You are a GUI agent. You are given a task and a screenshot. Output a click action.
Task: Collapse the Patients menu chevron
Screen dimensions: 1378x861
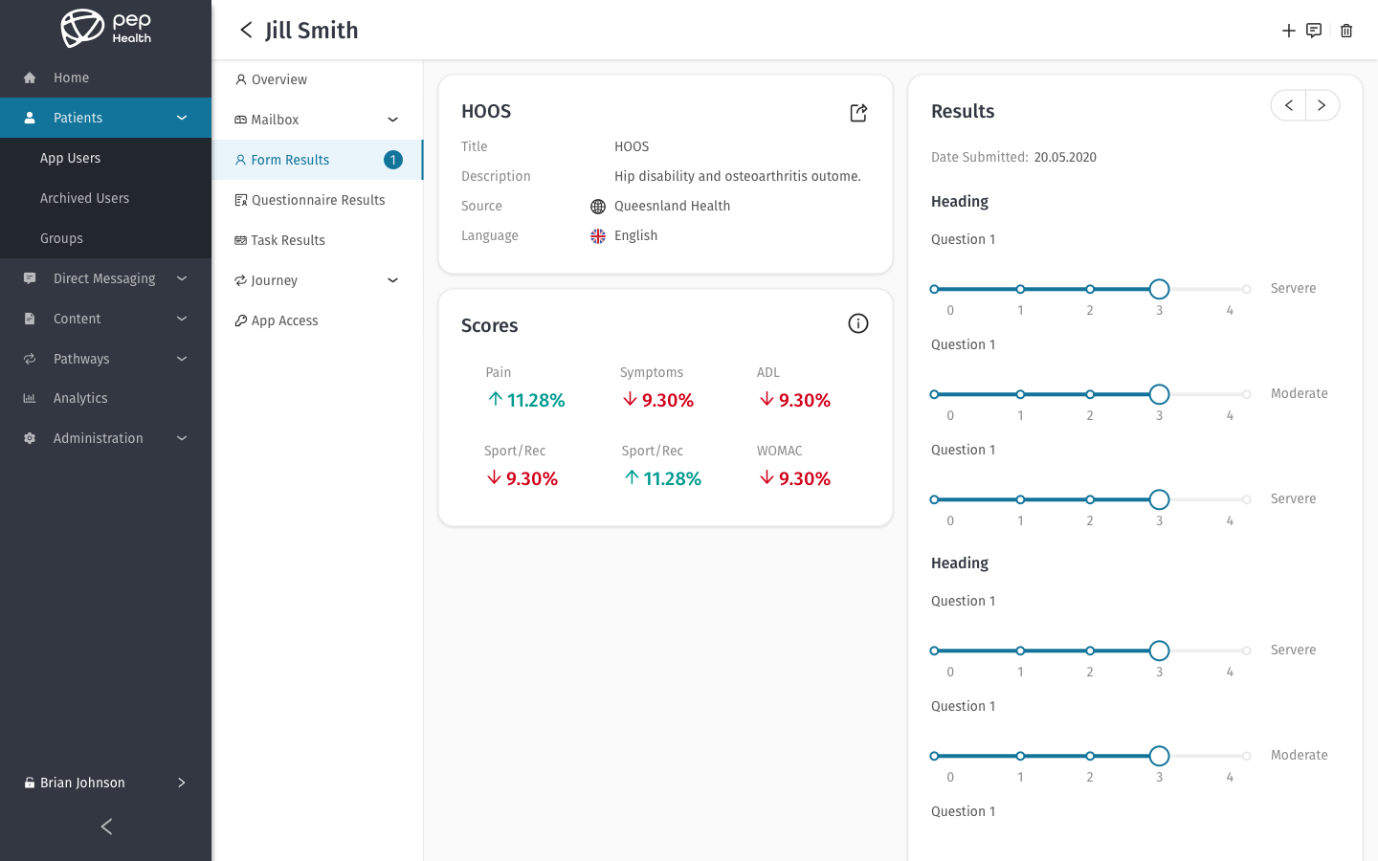point(182,118)
